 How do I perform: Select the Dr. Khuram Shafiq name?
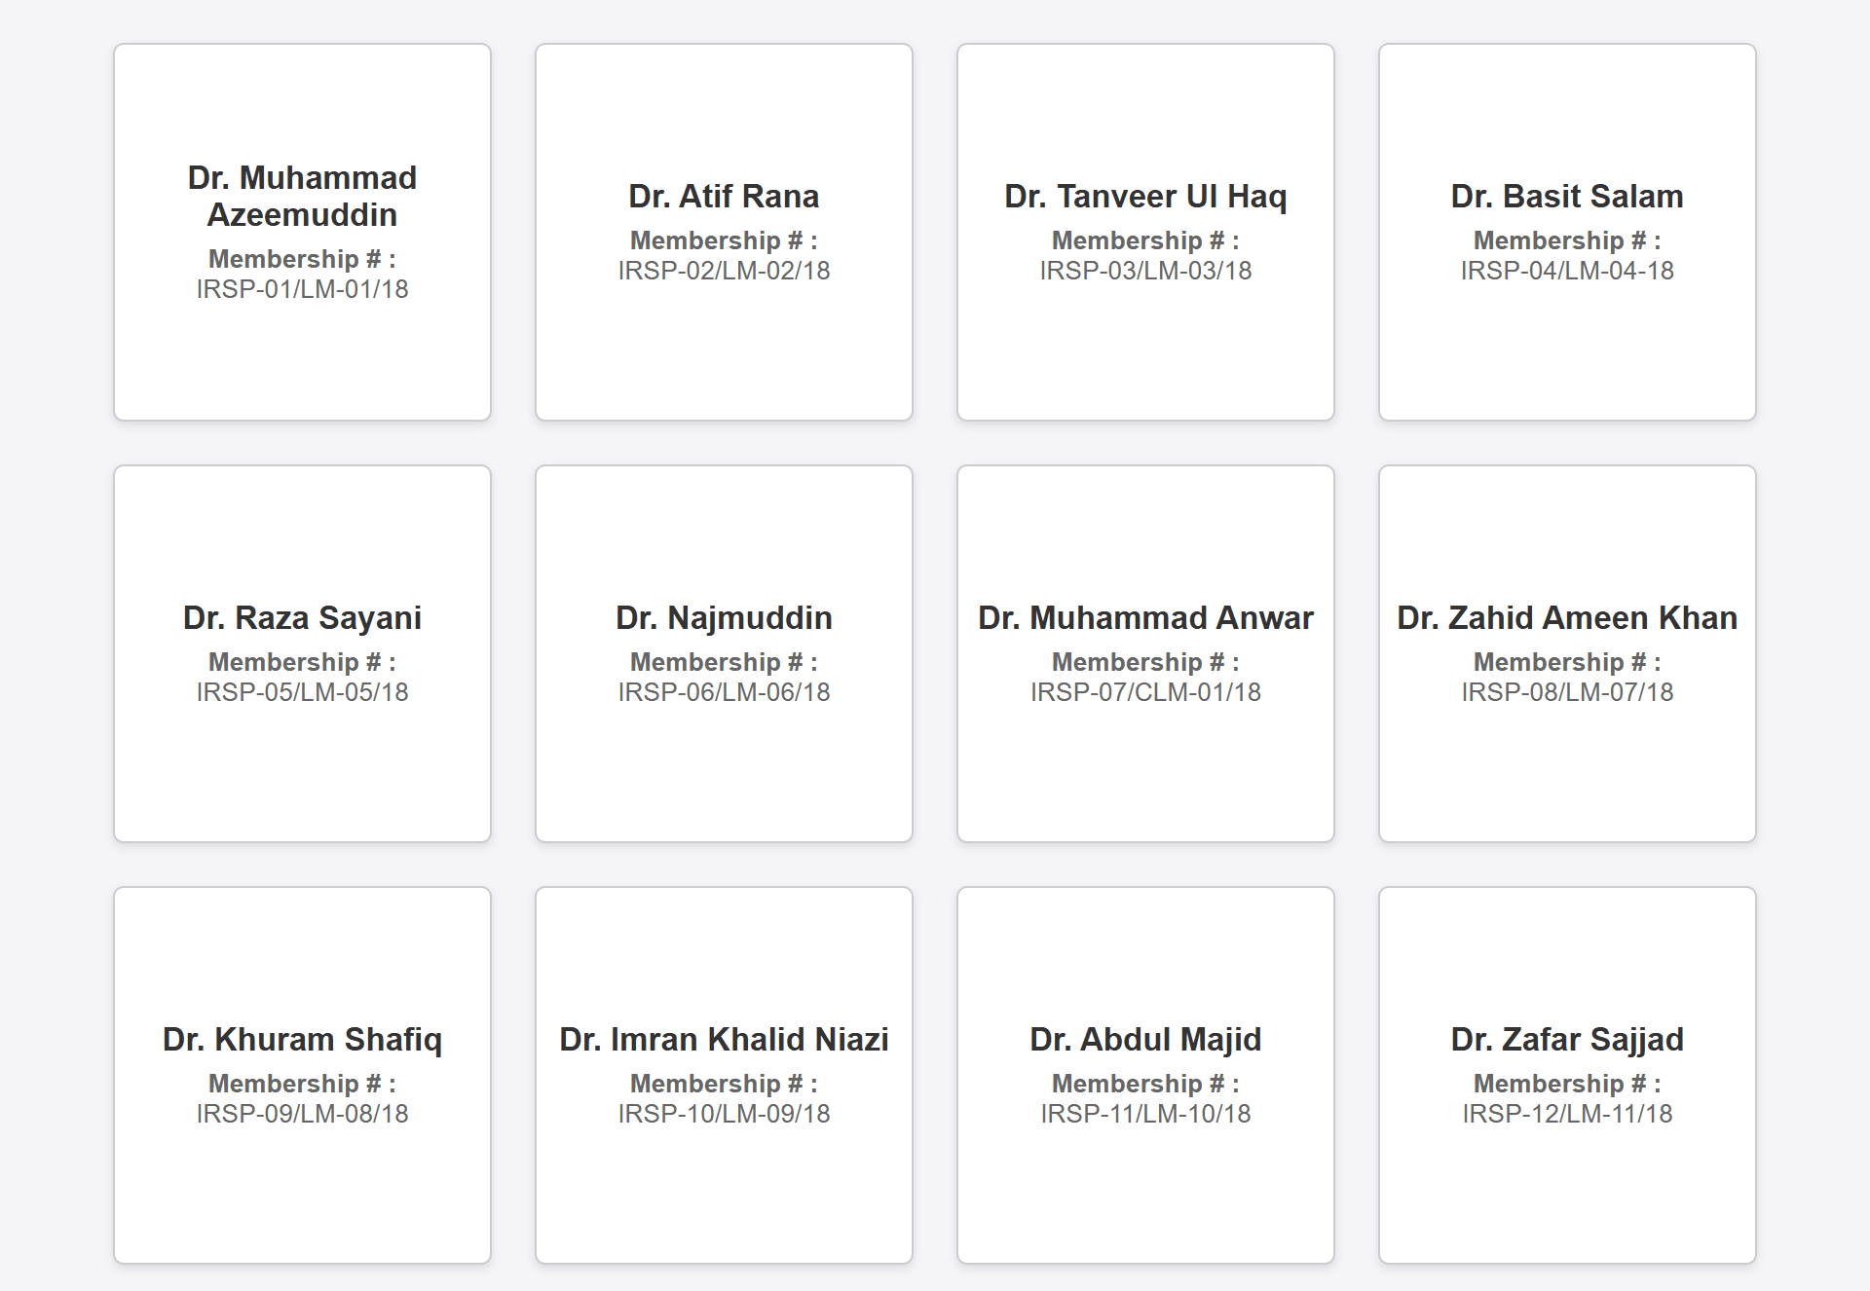(302, 1039)
